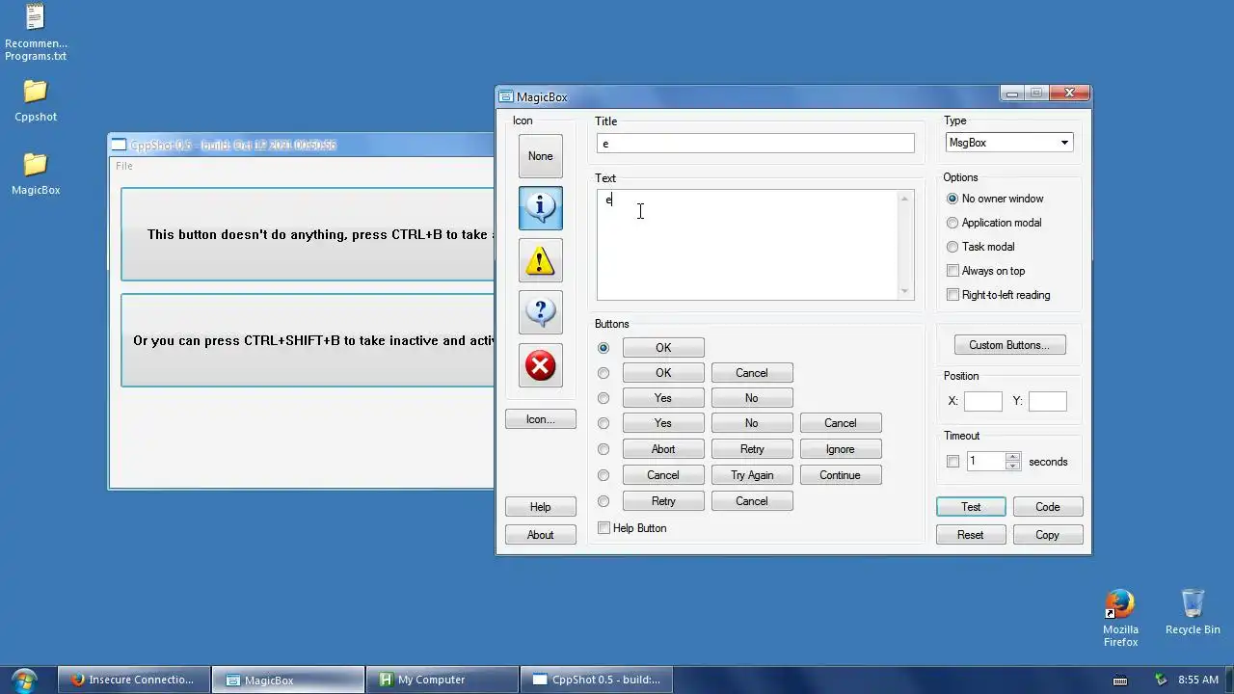Click the CppShot window title bar
The image size is (1234, 694).
pos(301,145)
